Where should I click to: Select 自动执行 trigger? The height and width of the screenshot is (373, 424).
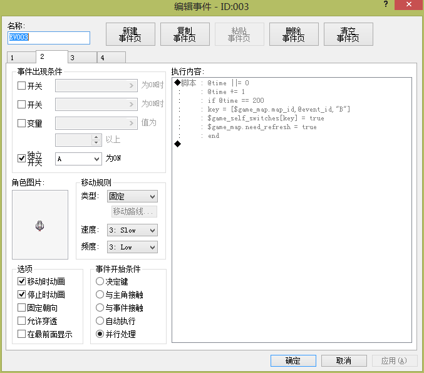click(100, 321)
